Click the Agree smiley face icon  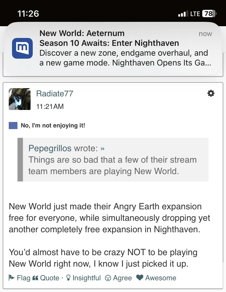coord(108,278)
